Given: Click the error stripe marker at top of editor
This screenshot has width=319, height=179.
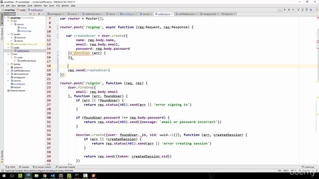Looking at the screenshot, I should click(x=318, y=18).
